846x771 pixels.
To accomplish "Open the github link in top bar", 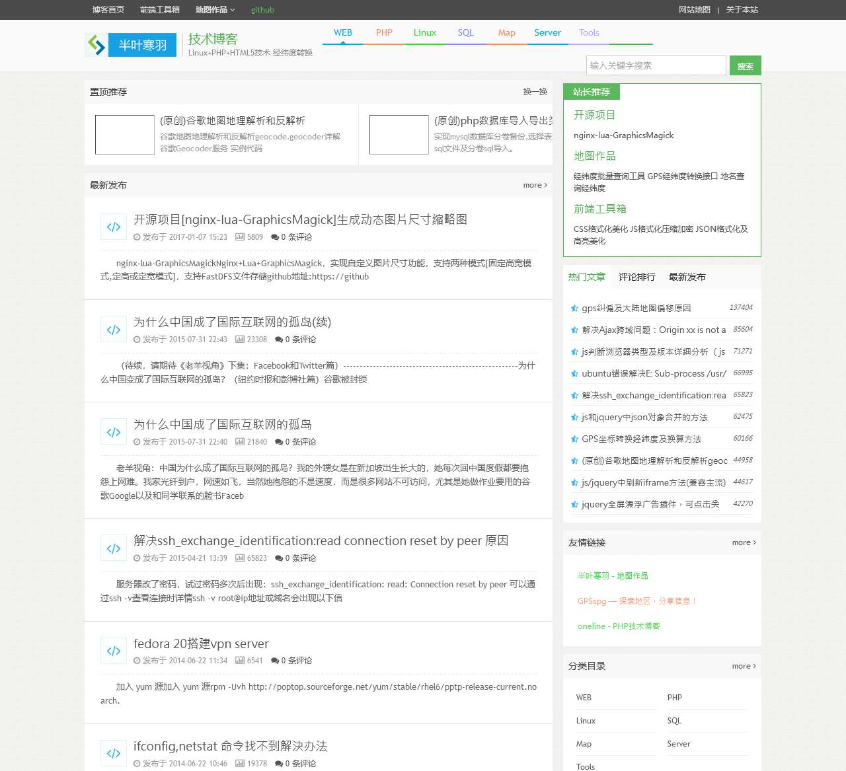I will pos(262,10).
